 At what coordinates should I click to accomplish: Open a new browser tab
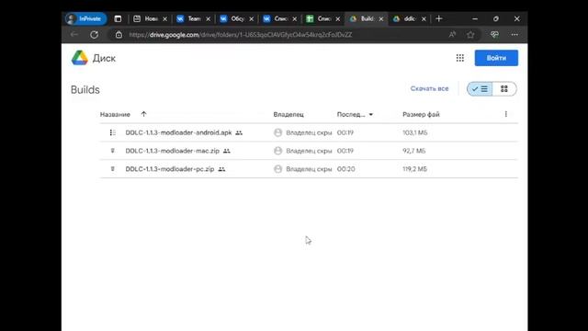coord(439,18)
